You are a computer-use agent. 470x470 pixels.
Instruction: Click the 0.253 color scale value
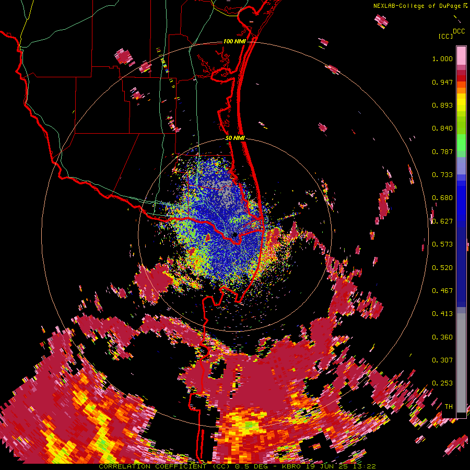(442, 383)
